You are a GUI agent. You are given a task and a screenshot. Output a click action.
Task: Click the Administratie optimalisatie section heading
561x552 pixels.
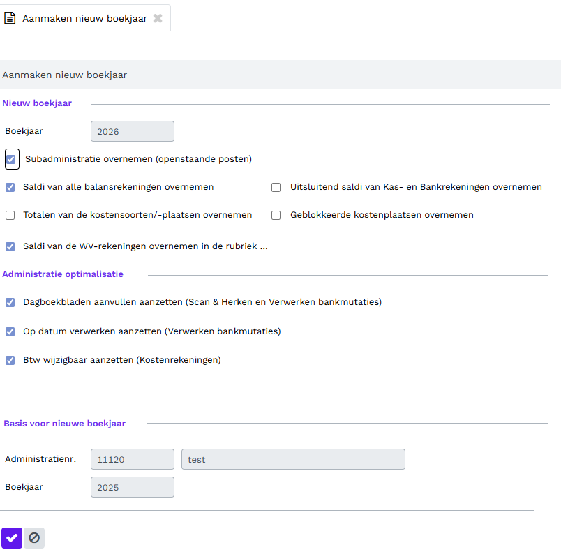[63, 274]
